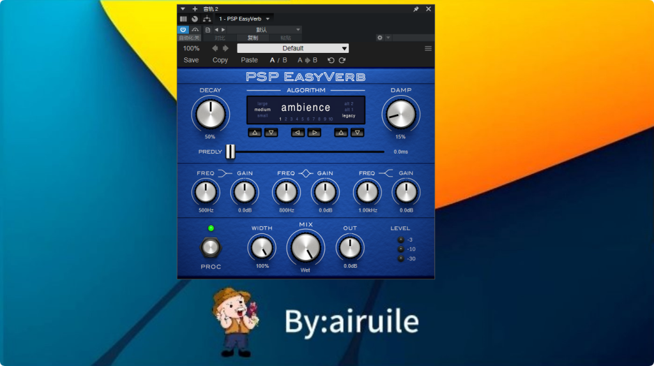Expand the arrow next to the gear

[x=388, y=38]
